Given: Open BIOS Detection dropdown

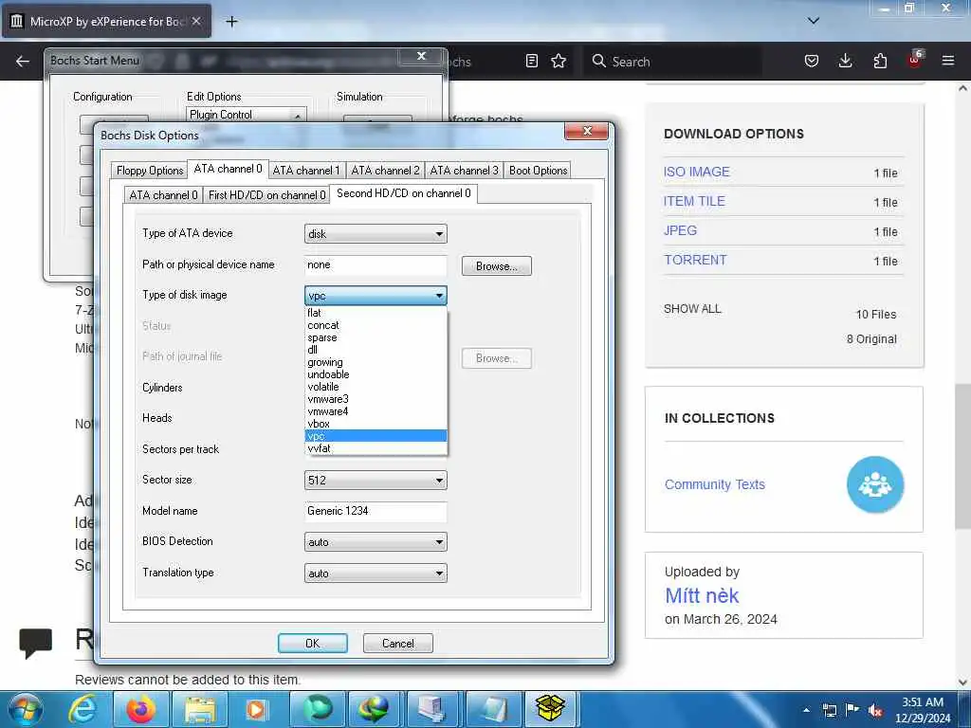Looking at the screenshot, I should tap(376, 542).
